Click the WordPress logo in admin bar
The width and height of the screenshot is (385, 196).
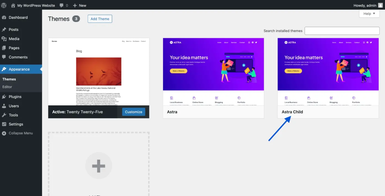point(4,5)
